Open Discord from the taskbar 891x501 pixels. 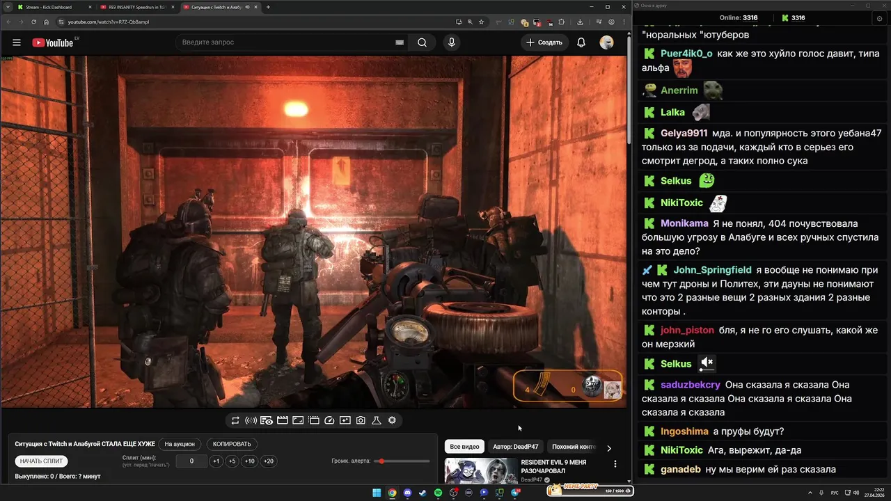[x=407, y=493]
